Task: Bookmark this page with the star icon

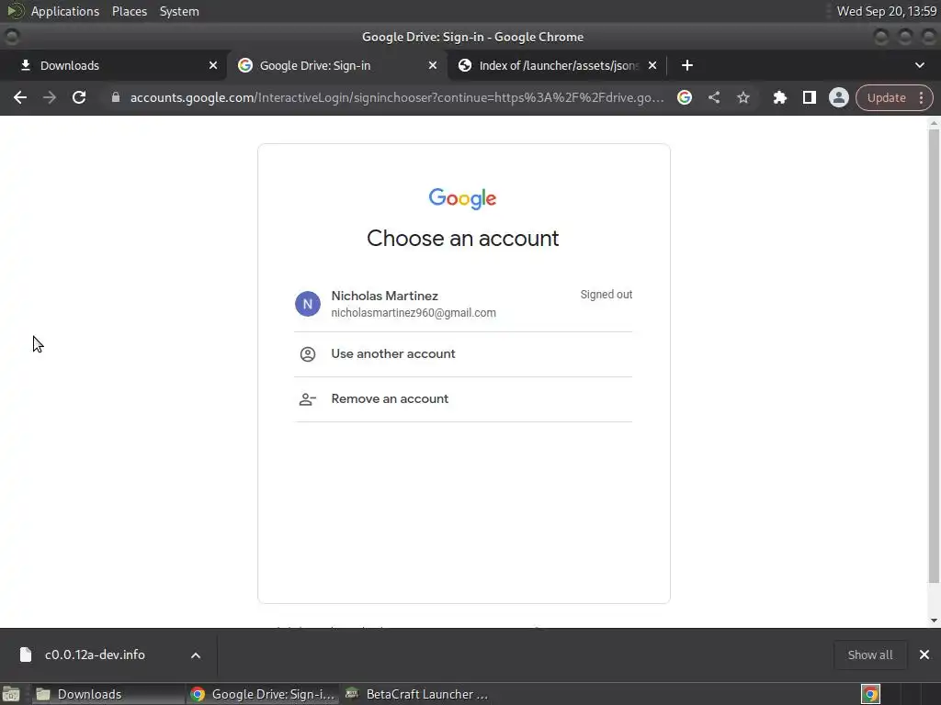Action: click(743, 97)
